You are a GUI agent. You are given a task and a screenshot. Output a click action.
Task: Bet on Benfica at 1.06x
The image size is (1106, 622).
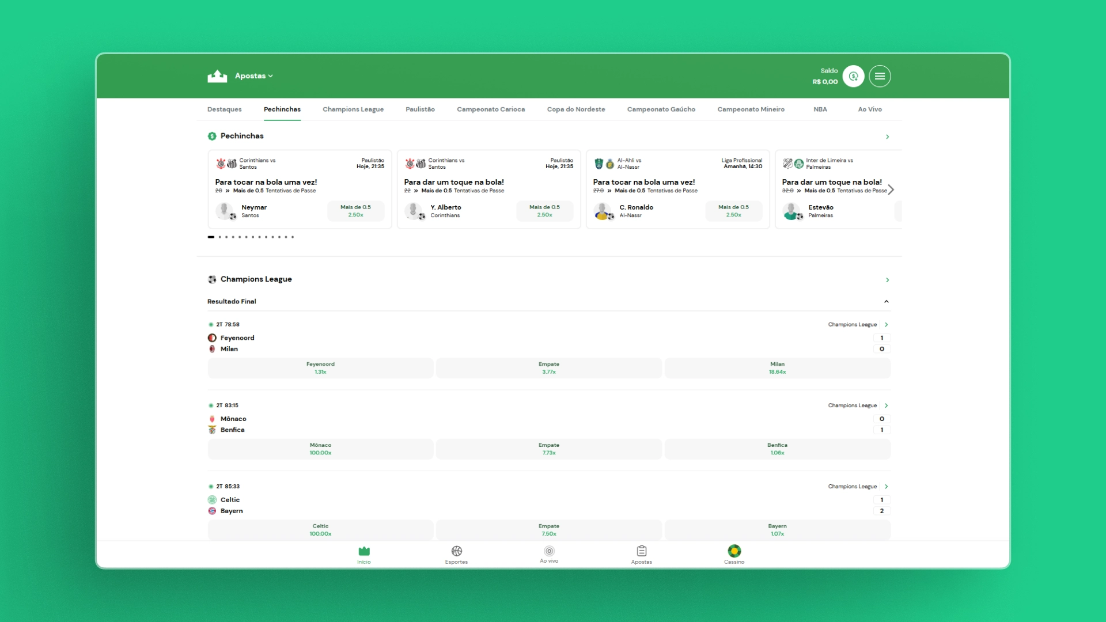pyautogui.click(x=778, y=449)
